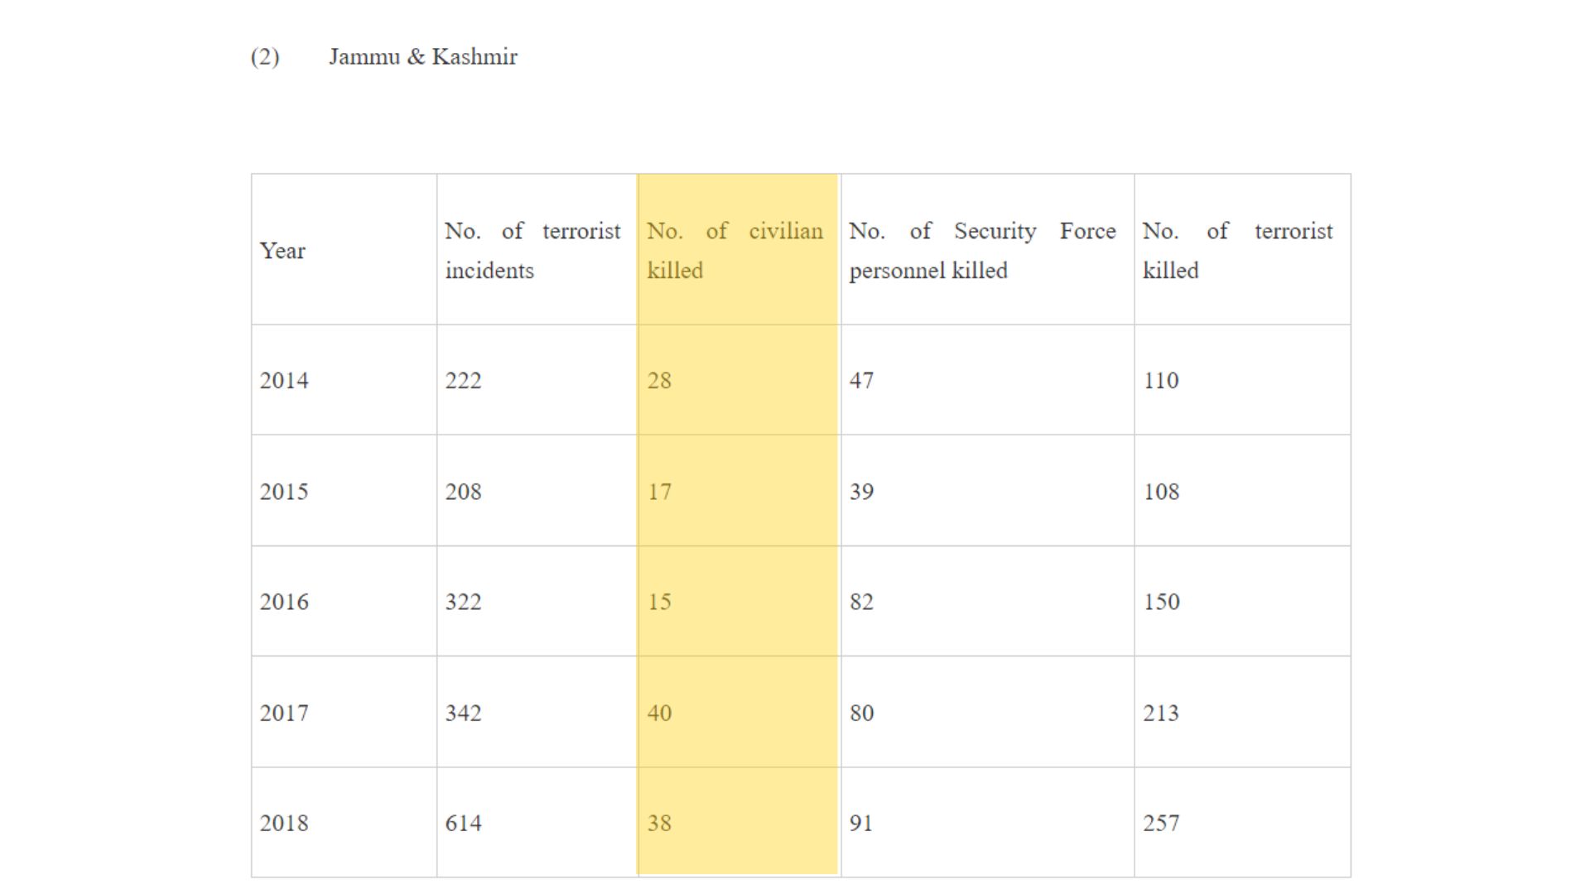
Task: Select the 2018 year cell
Action: tap(284, 824)
